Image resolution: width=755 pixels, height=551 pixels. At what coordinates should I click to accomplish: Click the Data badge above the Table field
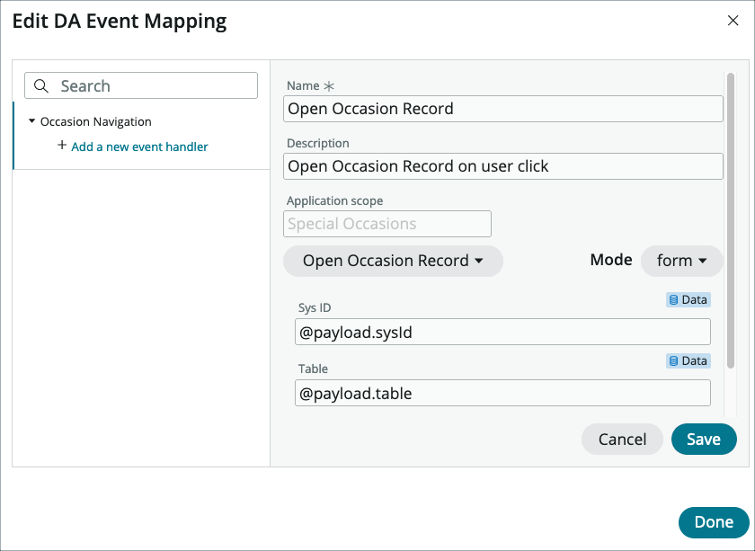[x=688, y=360]
